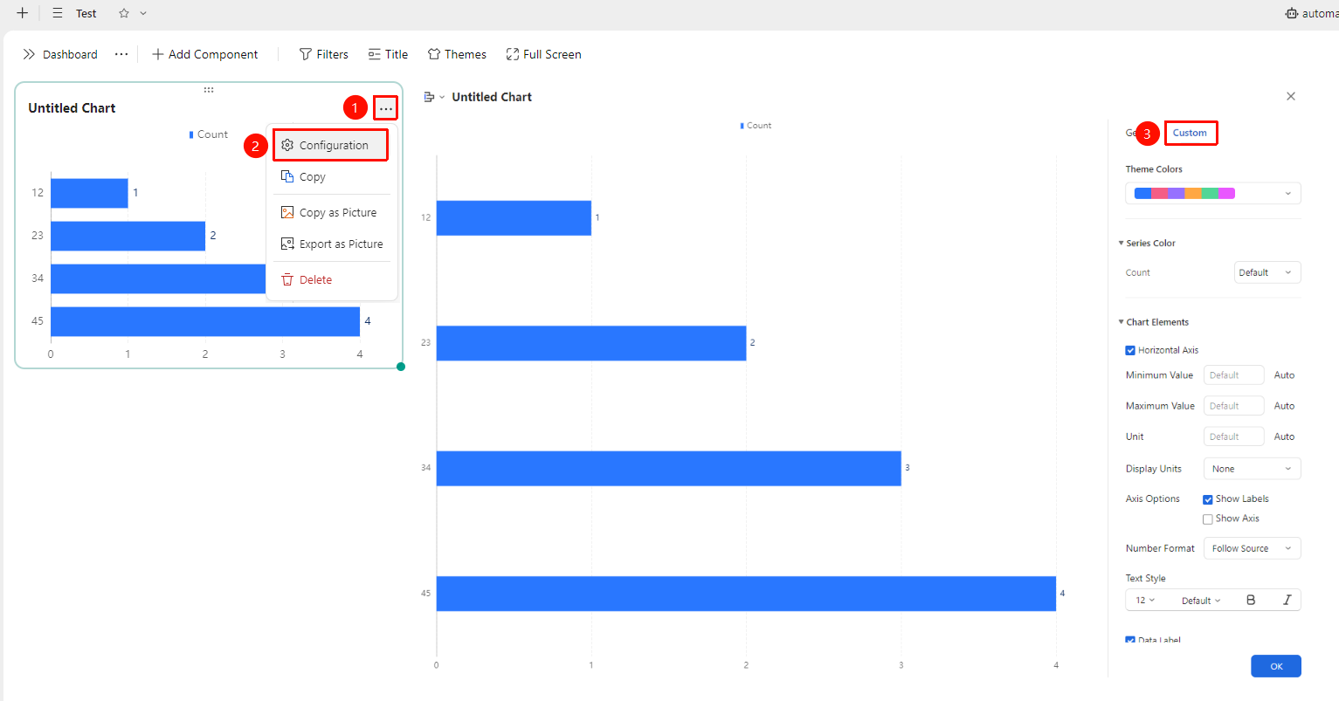Viewport: 1339px width, 701px height.
Task: Disable the Show Labels checkbox
Action: click(x=1208, y=499)
